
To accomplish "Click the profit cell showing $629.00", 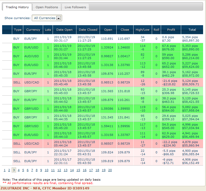I will click(x=171, y=135).
